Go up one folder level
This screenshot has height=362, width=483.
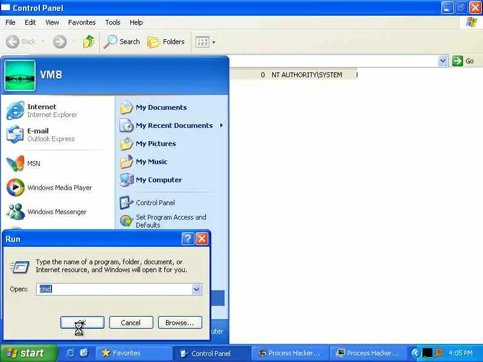pyautogui.click(x=89, y=42)
